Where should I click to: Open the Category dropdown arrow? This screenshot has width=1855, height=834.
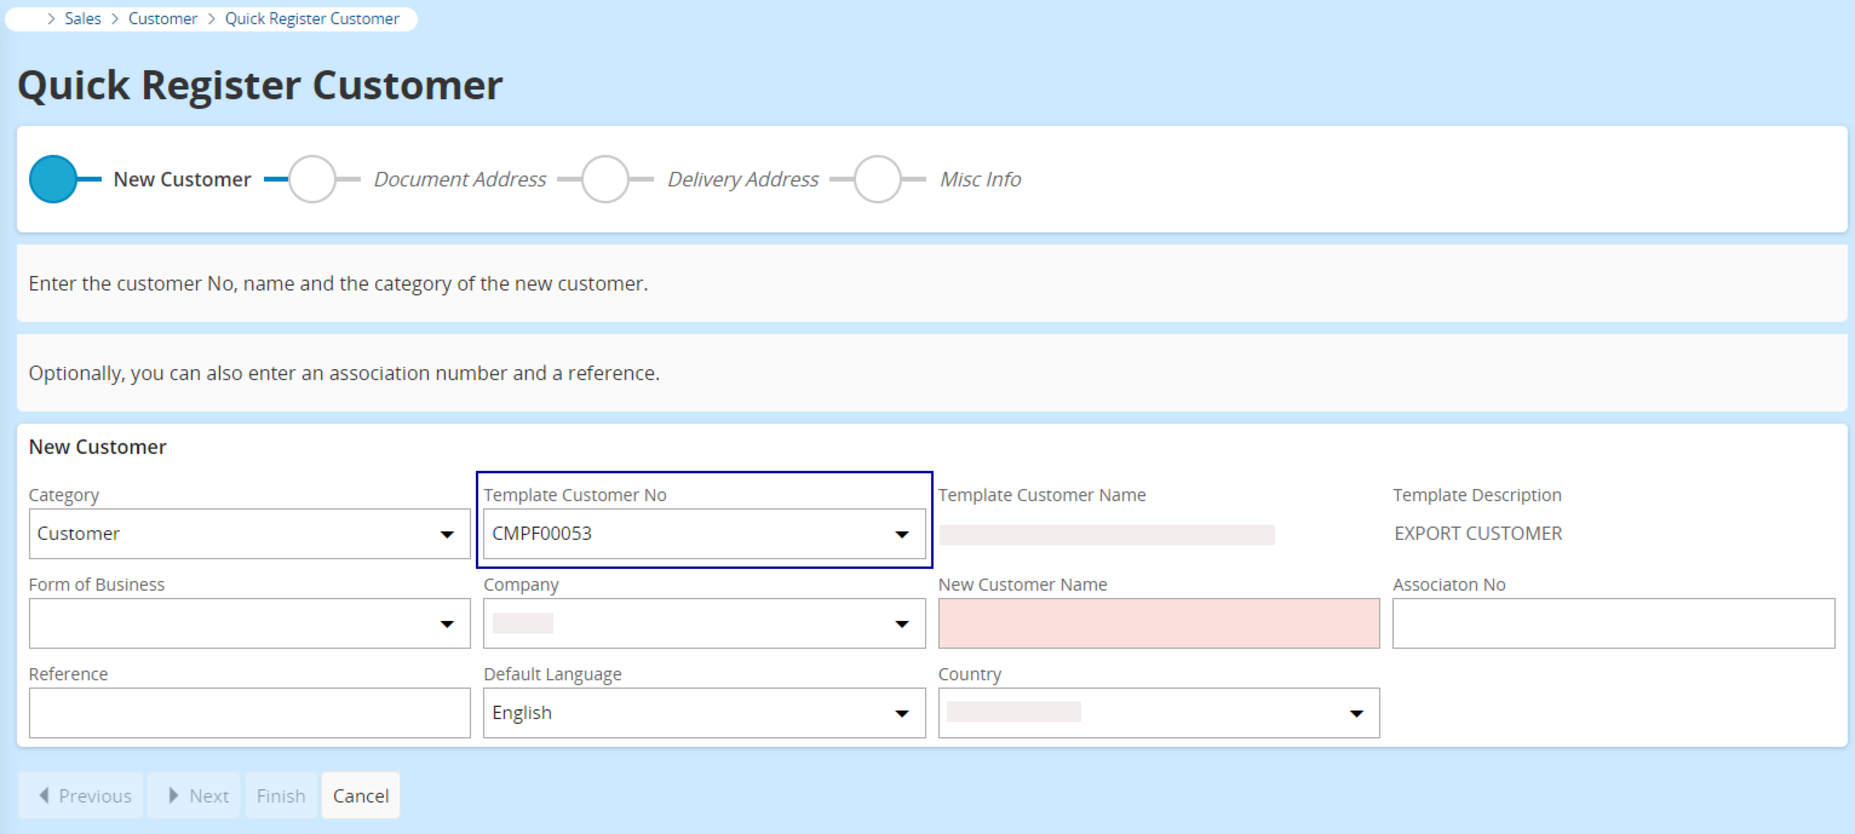click(x=446, y=534)
